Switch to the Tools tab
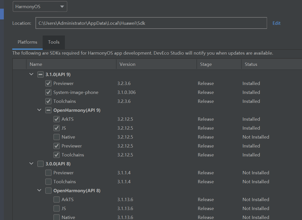 [54, 42]
